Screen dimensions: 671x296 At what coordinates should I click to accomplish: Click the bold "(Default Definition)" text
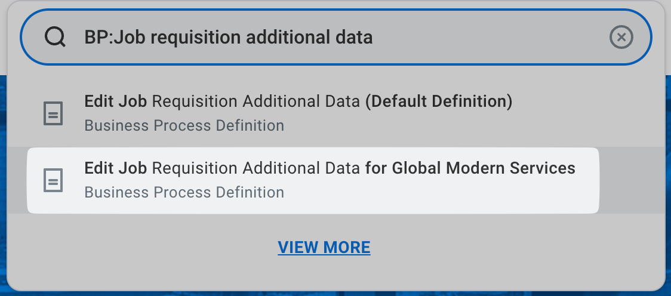tap(439, 102)
